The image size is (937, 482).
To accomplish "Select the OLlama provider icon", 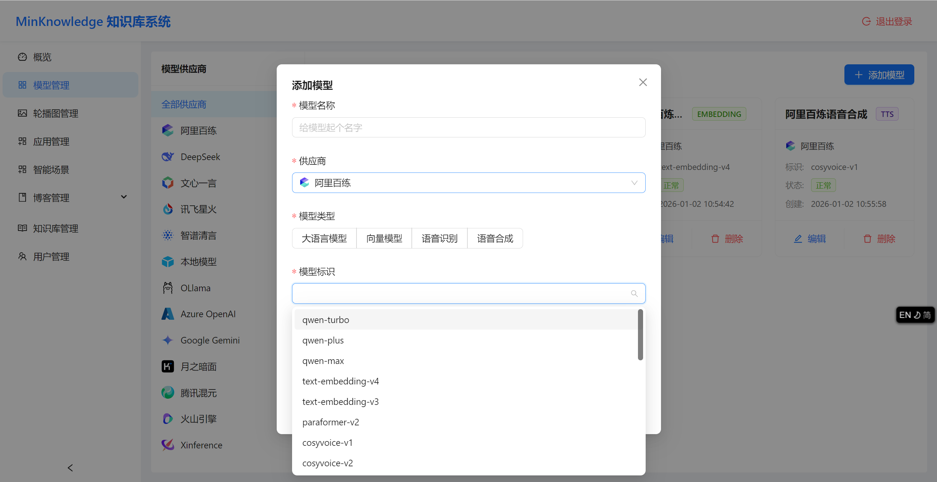I will click(168, 288).
